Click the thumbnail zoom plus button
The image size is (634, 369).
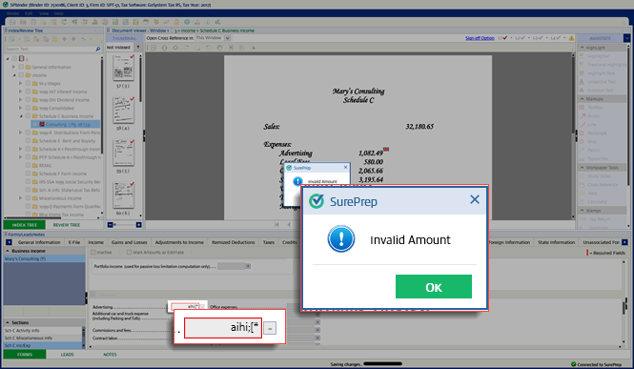[138, 225]
